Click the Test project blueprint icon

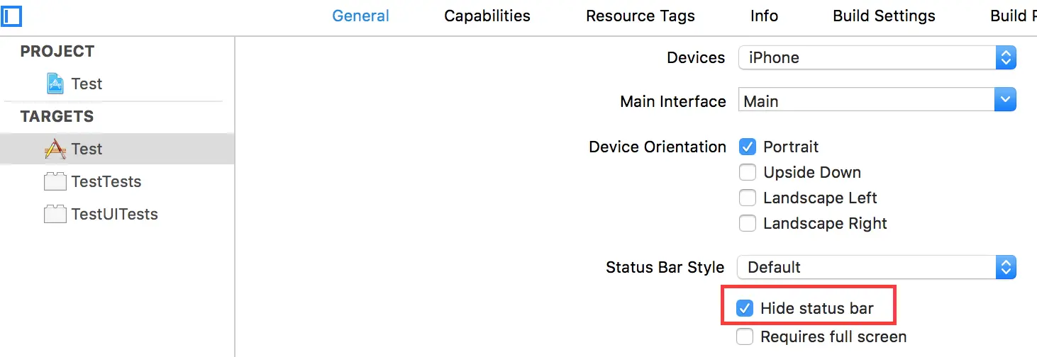click(x=55, y=84)
